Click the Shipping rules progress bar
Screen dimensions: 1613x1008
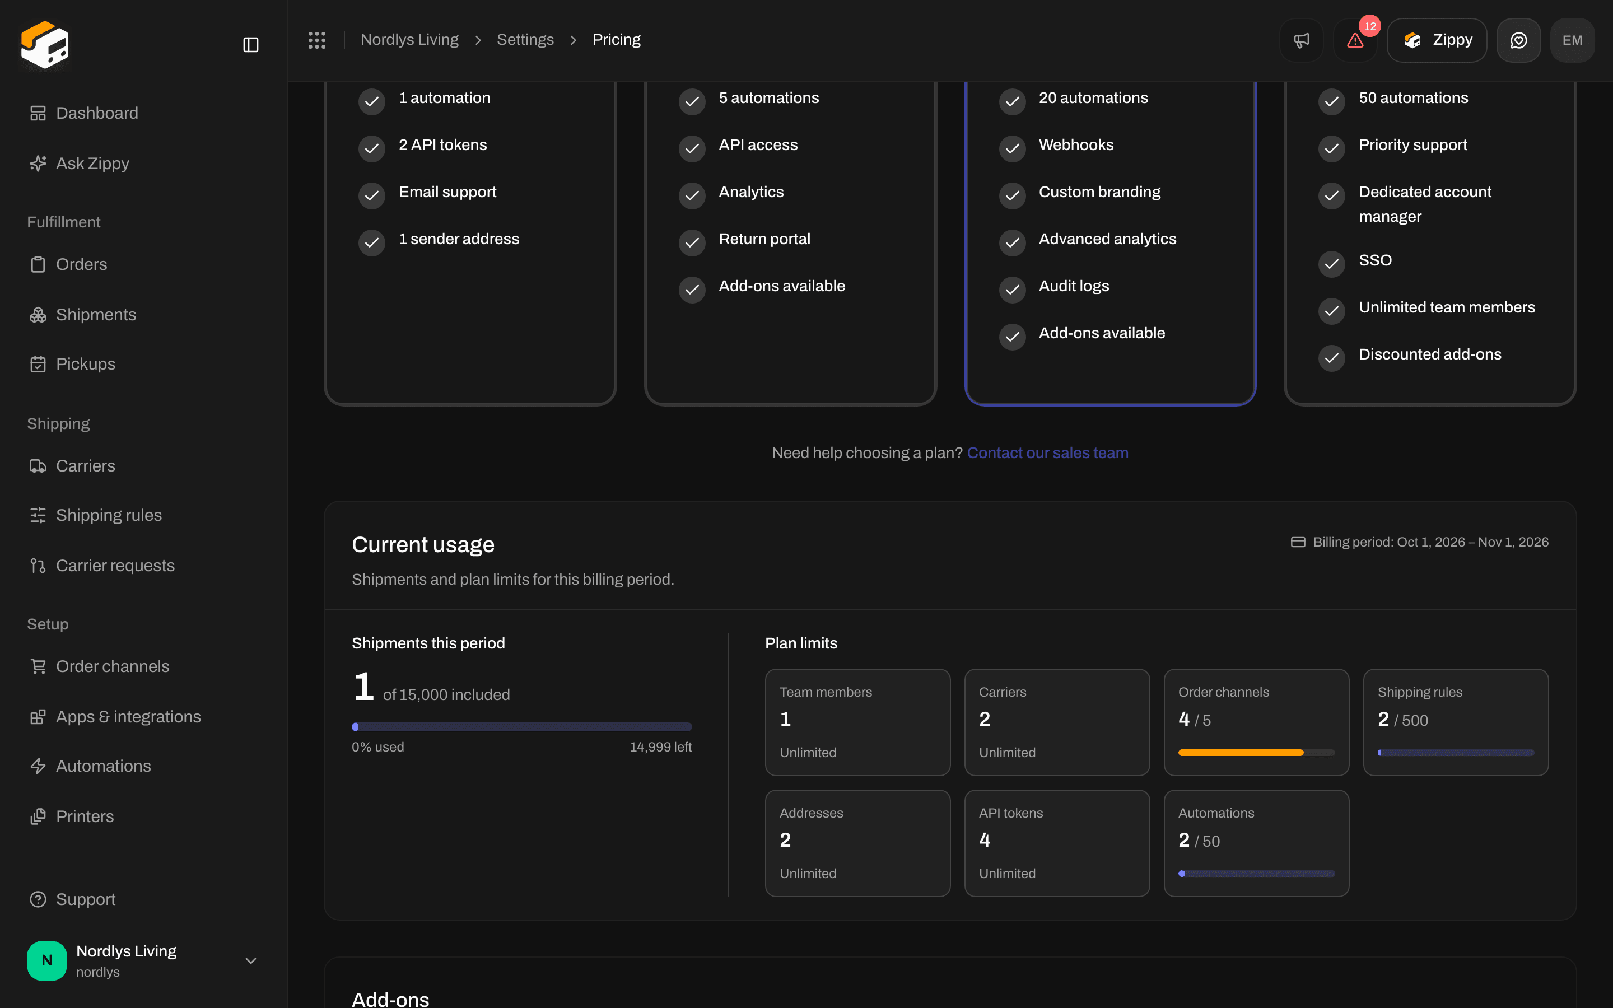(1456, 753)
